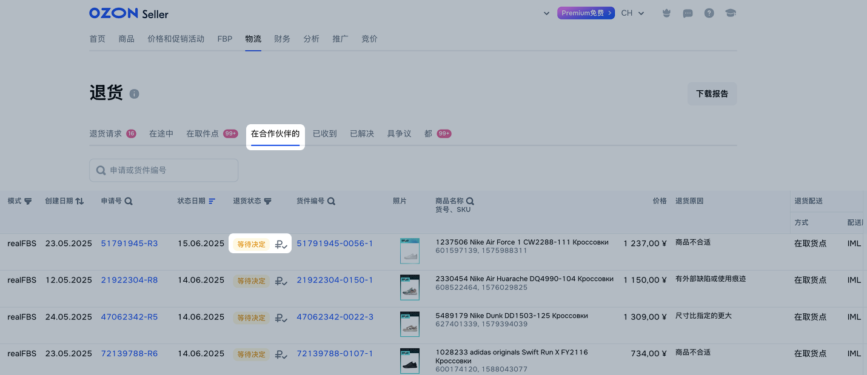Click the 状态日期 sort icon
Viewport: 867px width, 375px height.
[212, 201]
